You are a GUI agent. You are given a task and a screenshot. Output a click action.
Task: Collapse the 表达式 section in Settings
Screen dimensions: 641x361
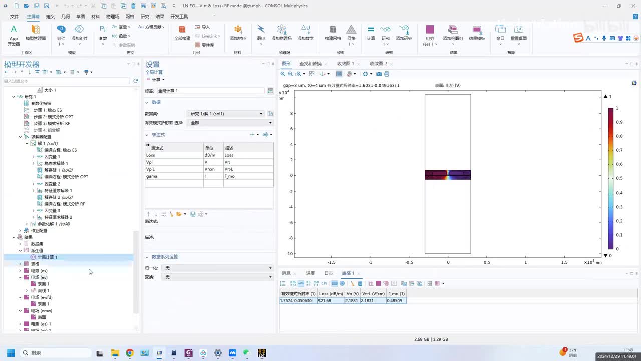click(x=148, y=135)
